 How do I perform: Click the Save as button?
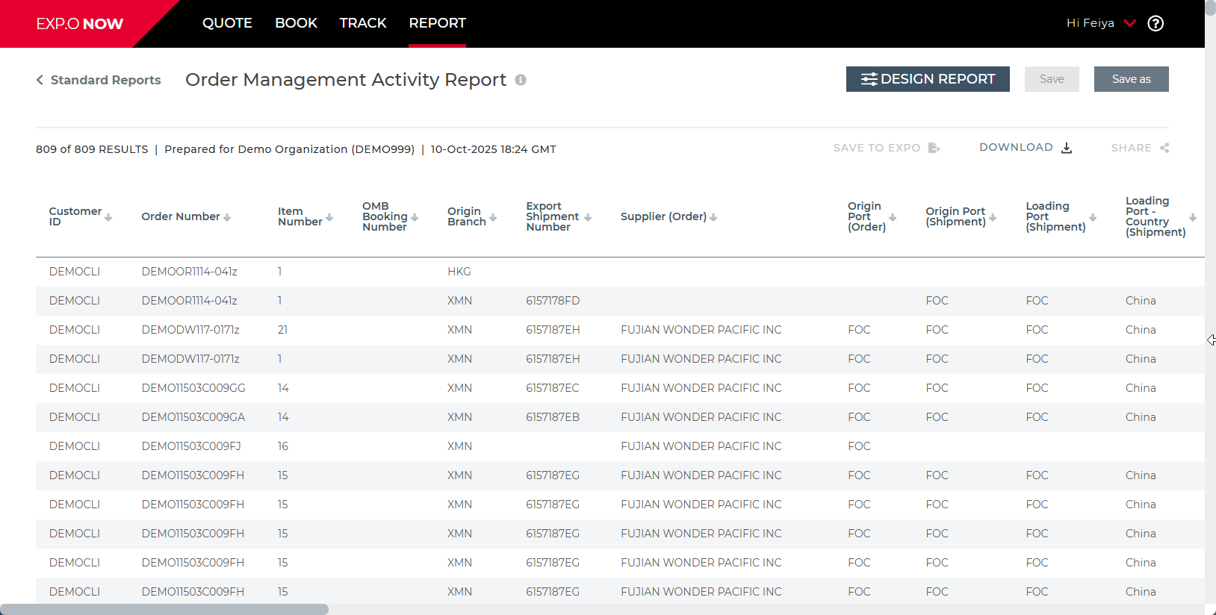tap(1131, 79)
